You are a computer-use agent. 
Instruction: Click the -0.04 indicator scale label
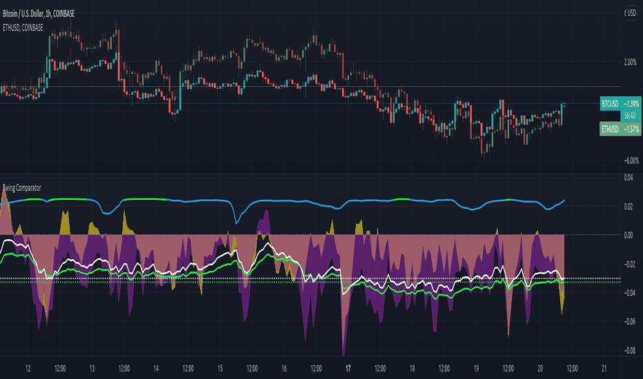[x=629, y=293]
